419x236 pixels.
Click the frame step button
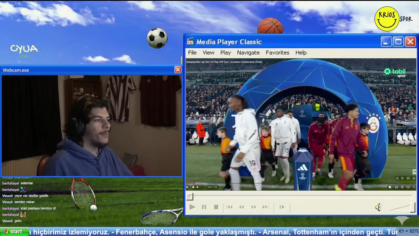(282, 207)
